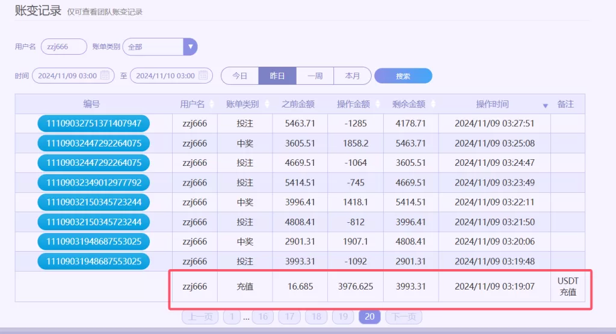Click the operation amount 1858.2
The height and width of the screenshot is (334, 616).
point(356,143)
